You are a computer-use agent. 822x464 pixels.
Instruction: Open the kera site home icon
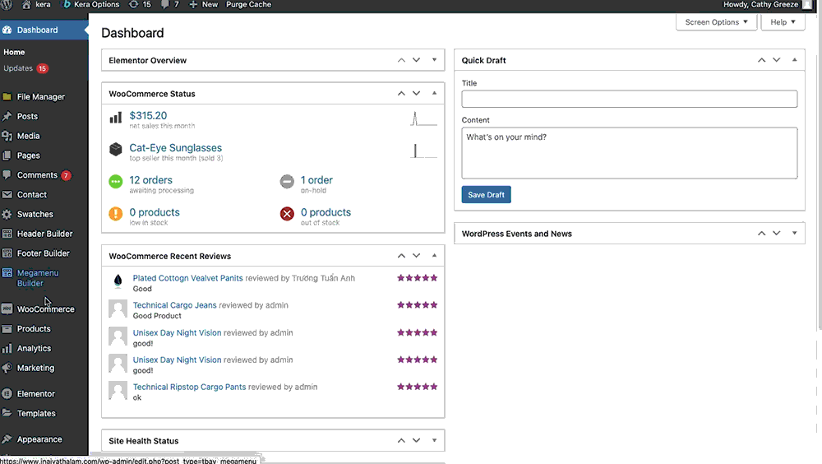point(26,5)
